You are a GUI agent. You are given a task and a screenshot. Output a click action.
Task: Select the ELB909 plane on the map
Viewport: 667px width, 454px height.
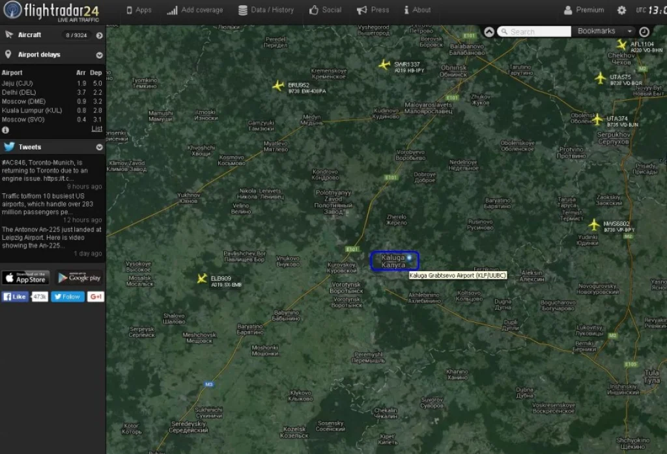pyautogui.click(x=202, y=278)
